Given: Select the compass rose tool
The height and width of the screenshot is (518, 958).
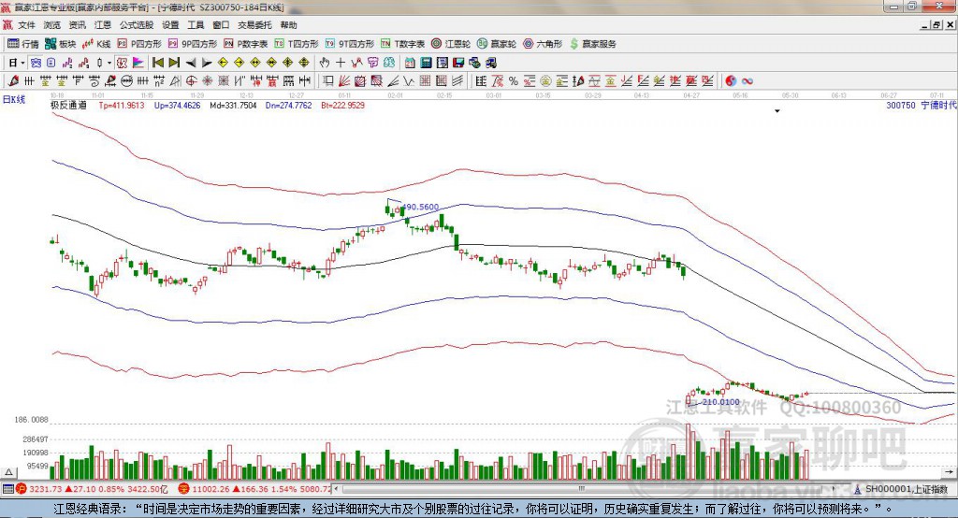Looking at the screenshot, I should 207,80.
